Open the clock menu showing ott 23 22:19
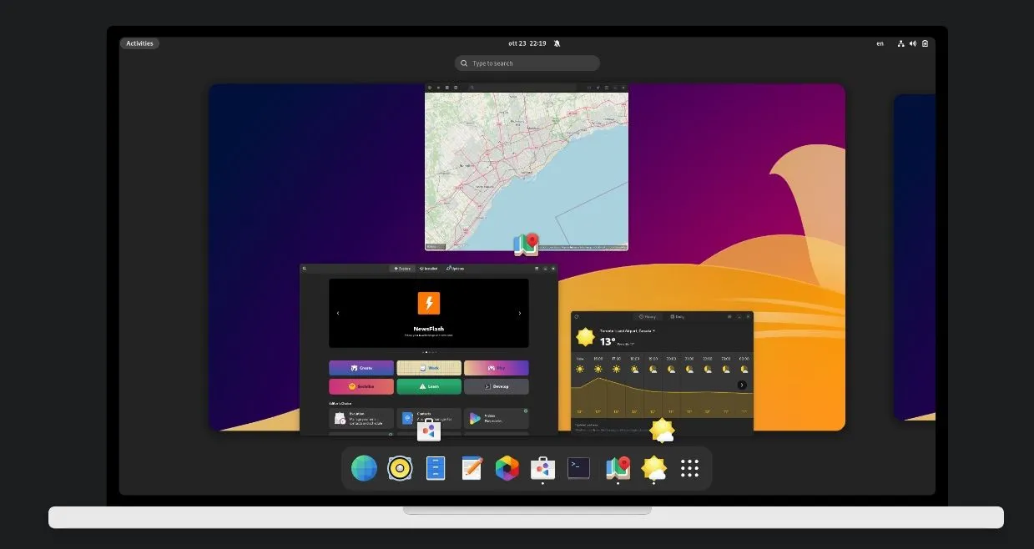Image resolution: width=1034 pixels, height=549 pixels. click(x=527, y=43)
